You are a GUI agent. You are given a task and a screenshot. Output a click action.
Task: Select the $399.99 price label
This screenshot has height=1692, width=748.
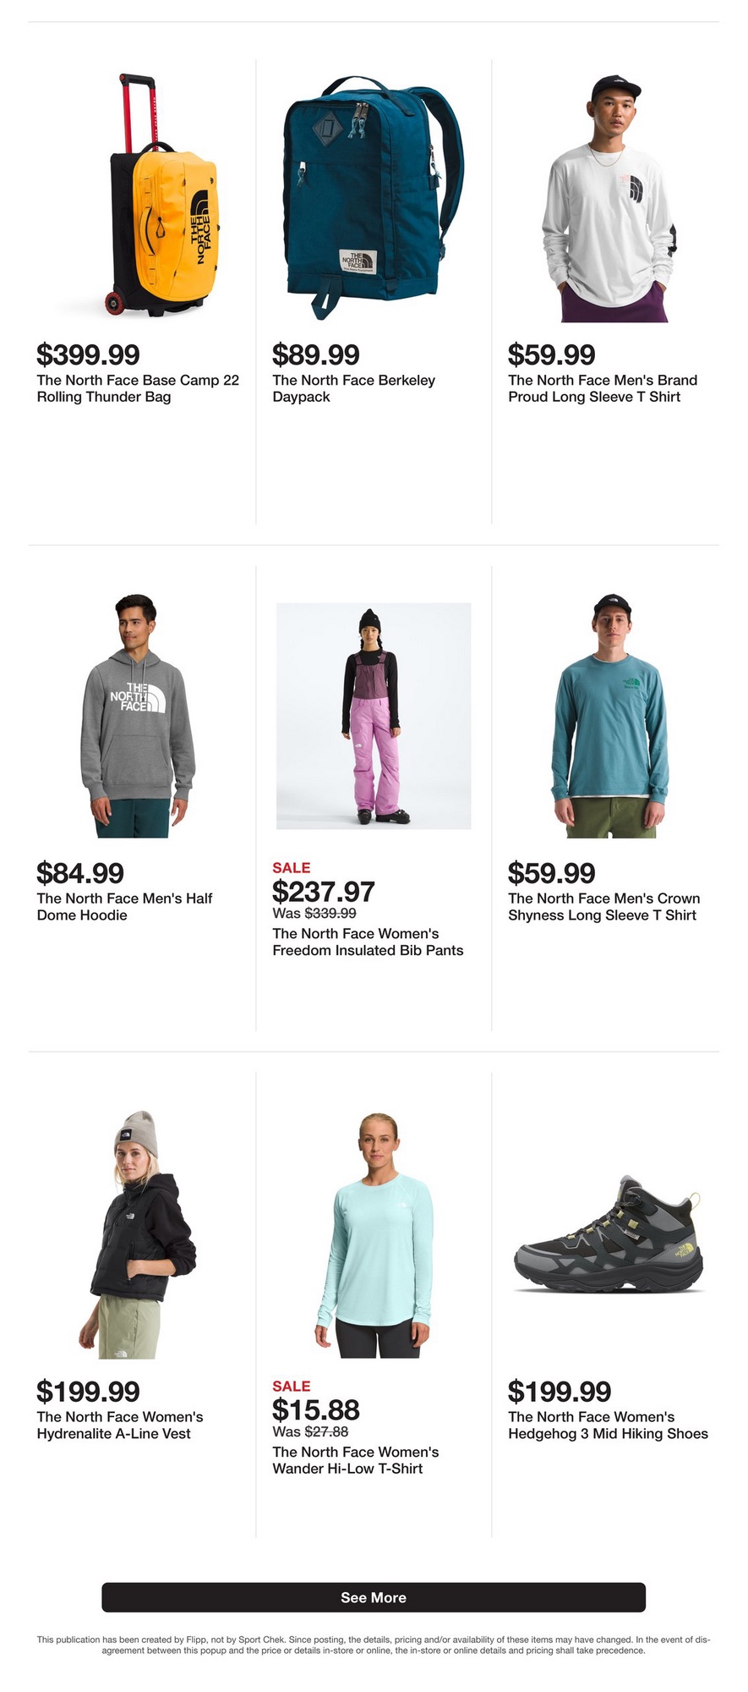tap(88, 354)
